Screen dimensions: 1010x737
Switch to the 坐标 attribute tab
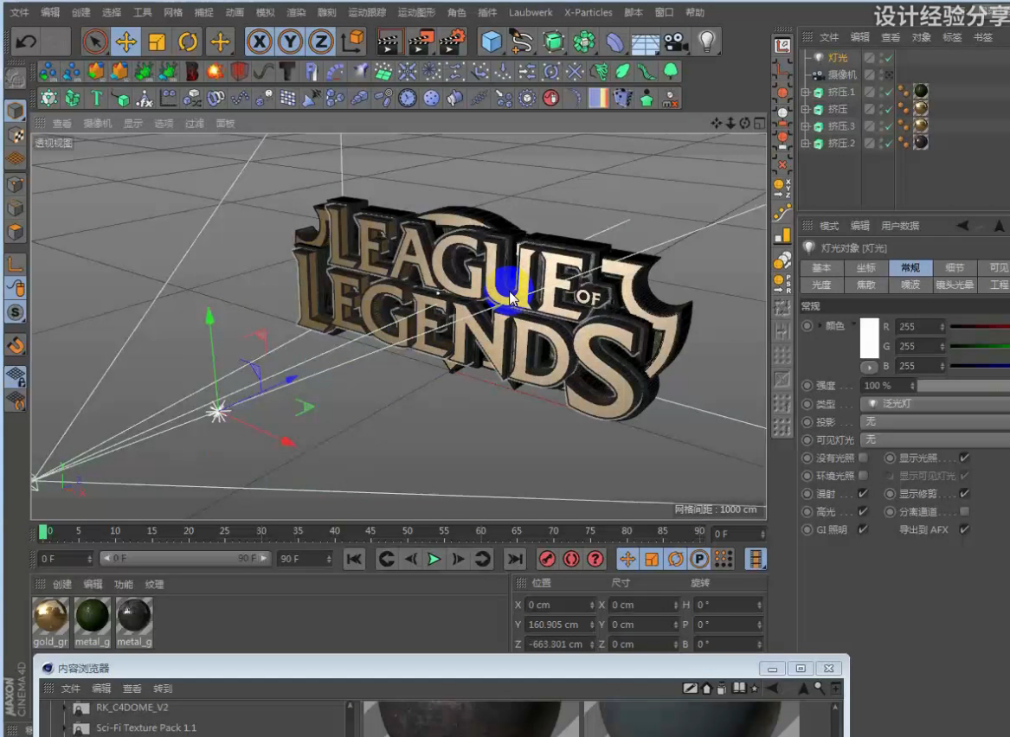[x=865, y=268]
